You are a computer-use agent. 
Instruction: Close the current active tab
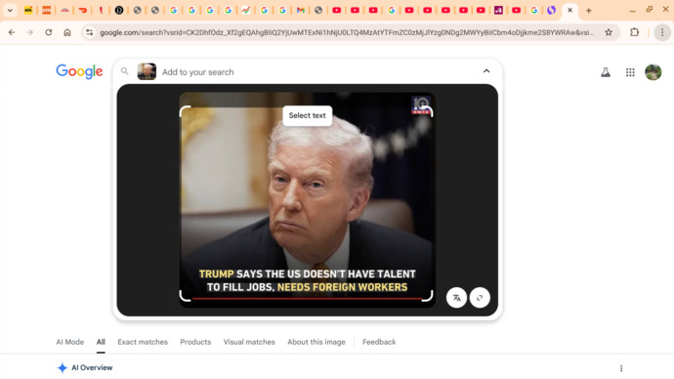coord(570,11)
